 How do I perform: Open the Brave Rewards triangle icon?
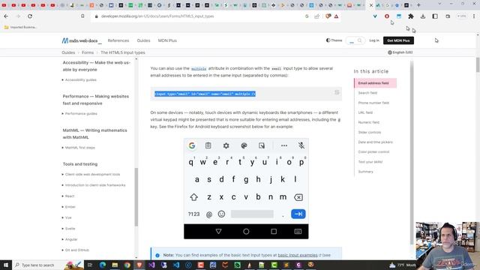click(x=336, y=16)
